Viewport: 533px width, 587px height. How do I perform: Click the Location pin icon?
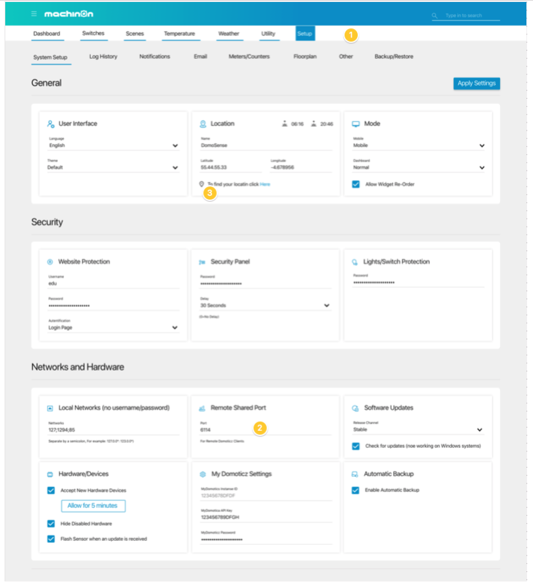(203, 124)
